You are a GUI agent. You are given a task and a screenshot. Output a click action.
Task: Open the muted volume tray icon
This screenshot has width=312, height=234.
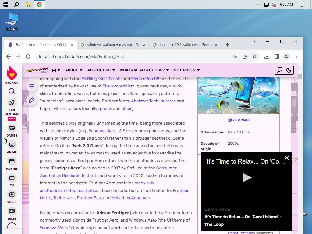(x=273, y=4)
